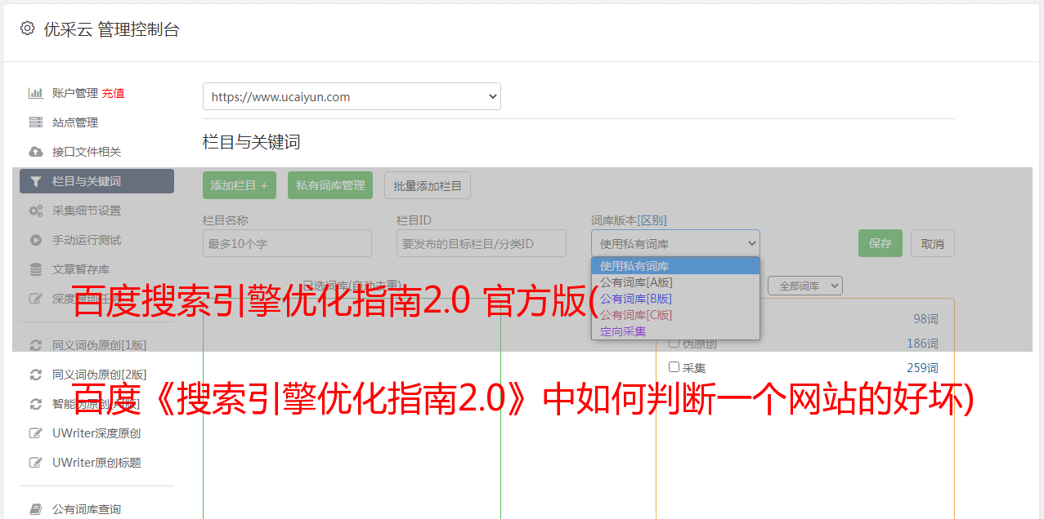Click the UWriter原创标题 edit icon
1044x519 pixels.
(x=36, y=463)
